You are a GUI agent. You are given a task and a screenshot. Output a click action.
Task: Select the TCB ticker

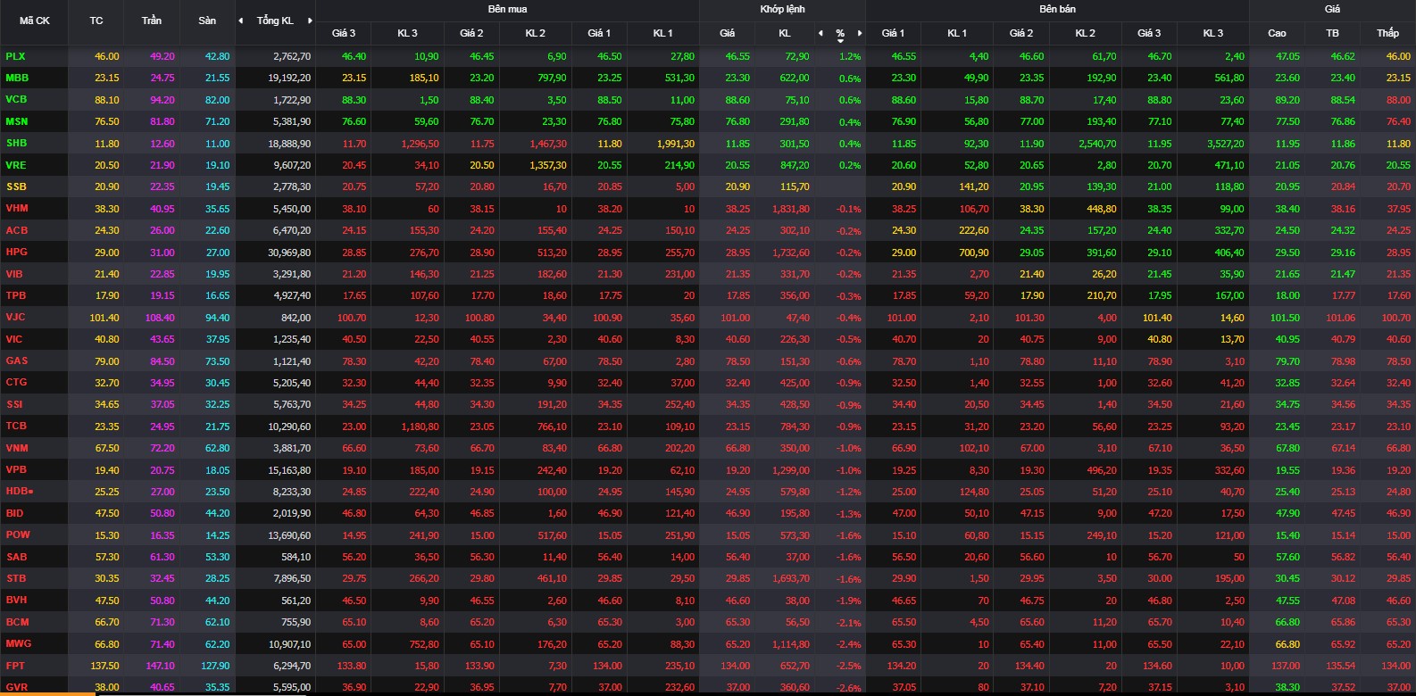tap(16, 426)
